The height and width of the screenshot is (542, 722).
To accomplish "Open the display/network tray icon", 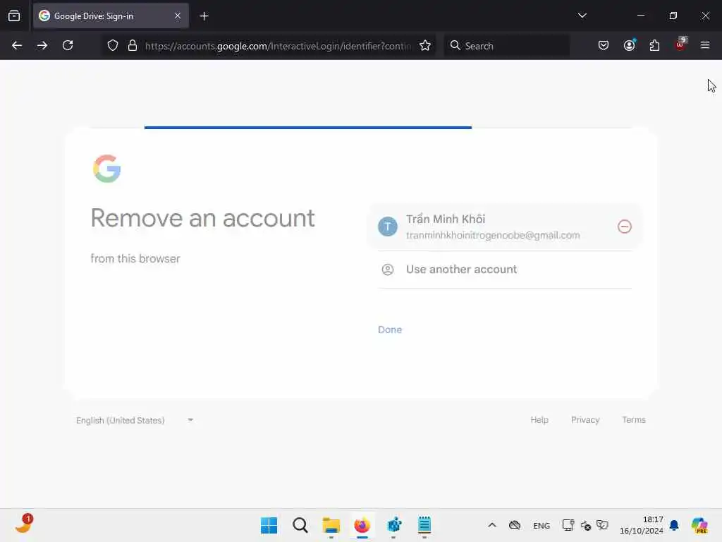I will click(568, 525).
